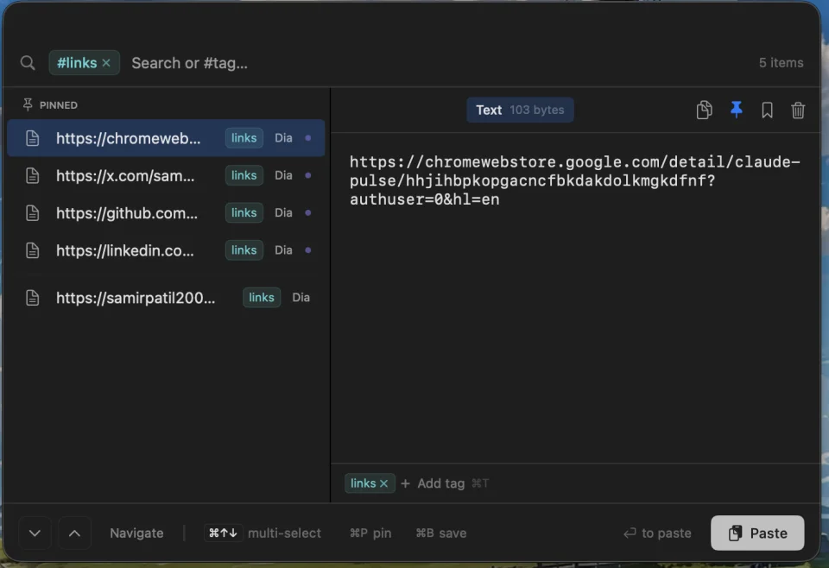The width and height of the screenshot is (829, 568).
Task: Click the return to paste hint
Action: click(x=657, y=533)
